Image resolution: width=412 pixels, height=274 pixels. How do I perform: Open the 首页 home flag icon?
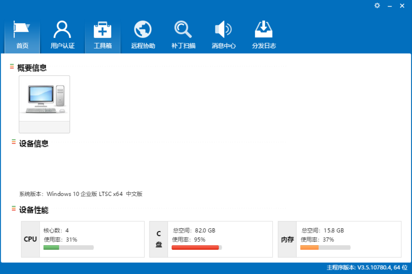click(x=22, y=29)
